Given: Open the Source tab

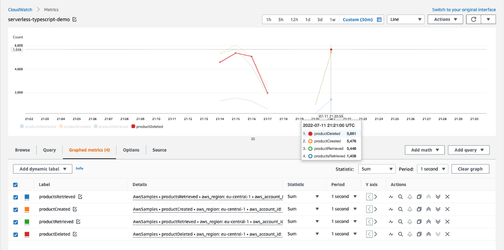Looking at the screenshot, I should (160, 150).
